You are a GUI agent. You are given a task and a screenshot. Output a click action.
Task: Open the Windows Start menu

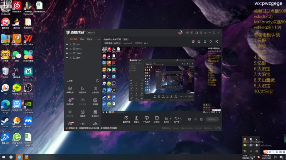click(3, 157)
